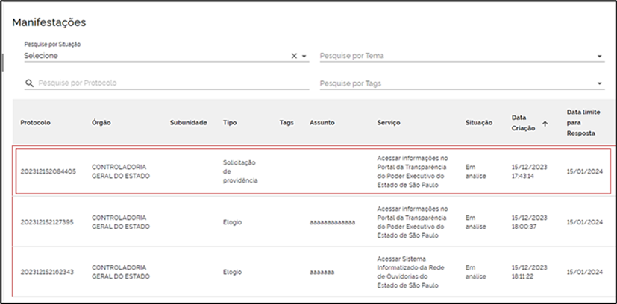Open protocol 202312152127395 row
Image resolution: width=617 pixels, height=304 pixels.
click(x=314, y=221)
